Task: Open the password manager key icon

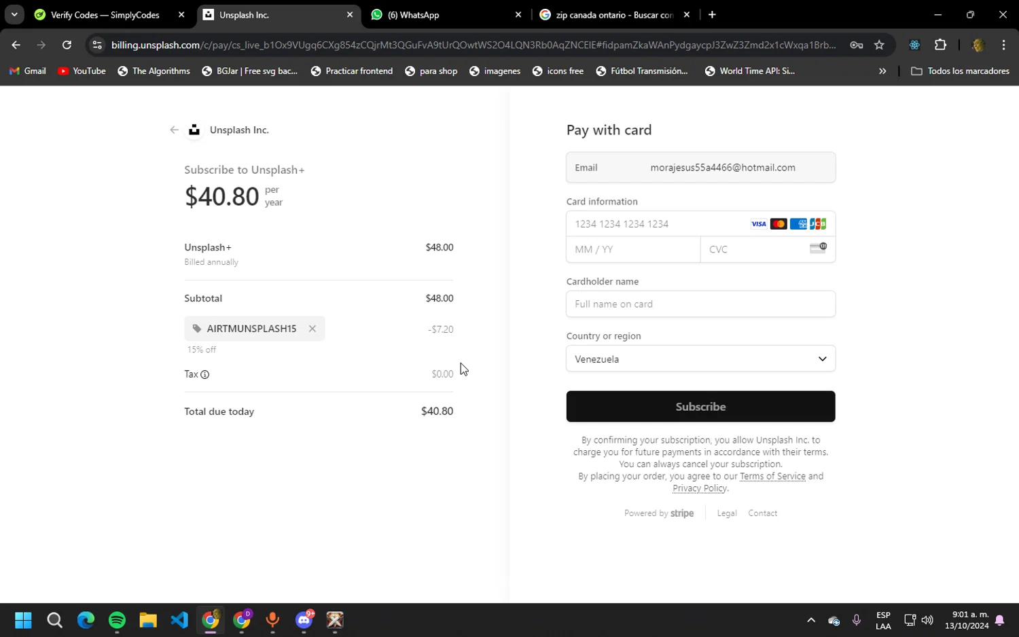Action: (x=856, y=45)
